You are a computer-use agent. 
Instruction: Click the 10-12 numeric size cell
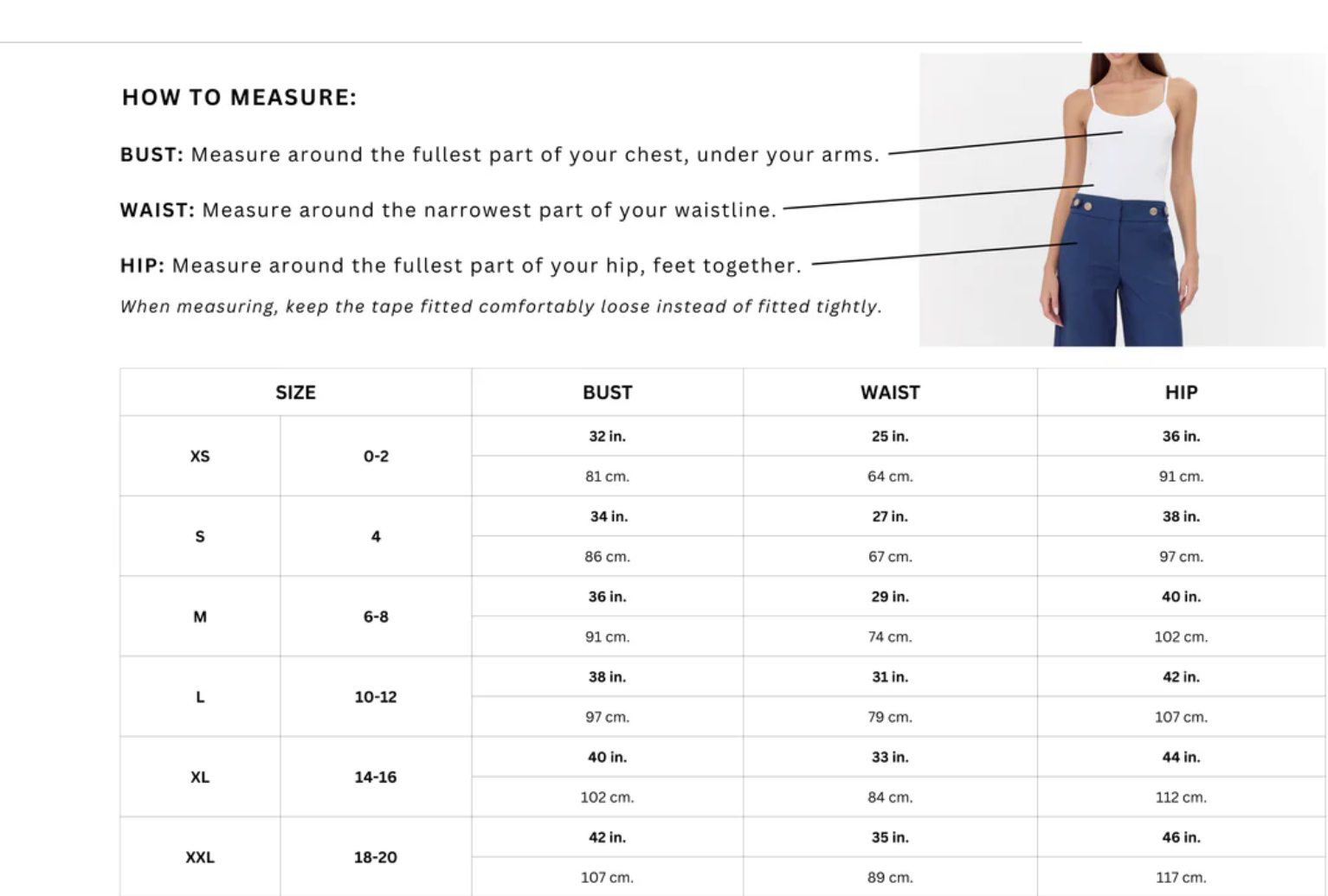[376, 697]
